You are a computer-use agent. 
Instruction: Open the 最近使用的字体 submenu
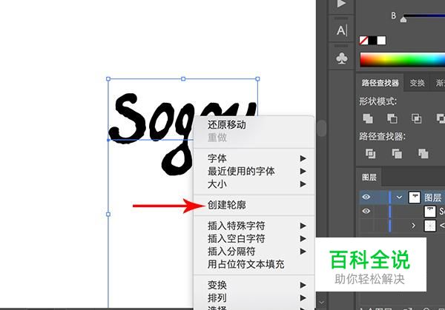[x=254, y=172]
